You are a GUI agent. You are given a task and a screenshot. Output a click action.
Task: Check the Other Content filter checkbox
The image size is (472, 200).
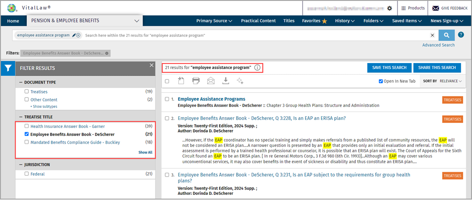26,100
